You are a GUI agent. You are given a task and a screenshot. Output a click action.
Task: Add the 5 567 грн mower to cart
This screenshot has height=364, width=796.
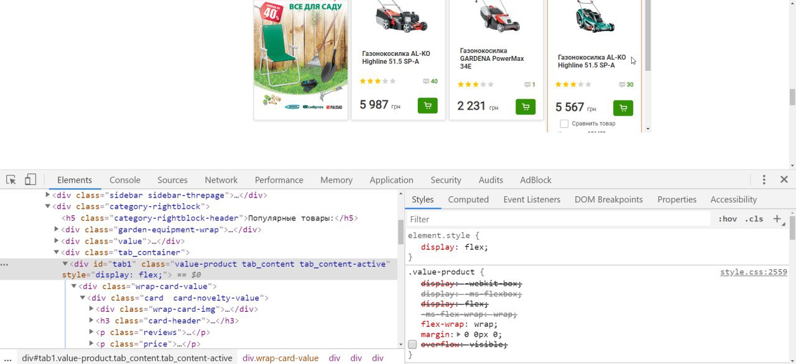click(623, 108)
